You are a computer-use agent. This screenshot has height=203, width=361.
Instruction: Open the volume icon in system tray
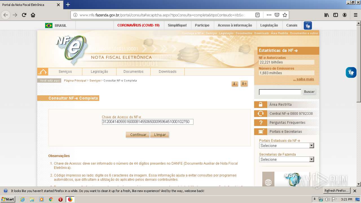pos(327,199)
